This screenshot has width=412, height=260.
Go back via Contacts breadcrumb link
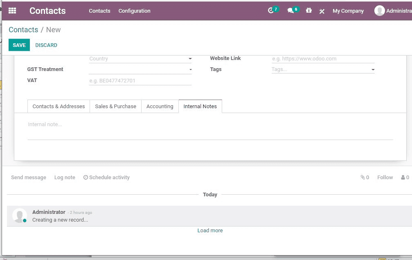click(x=23, y=30)
